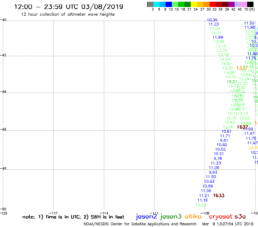
Task: Click the wave height 14.20
Action: tap(226, 64)
